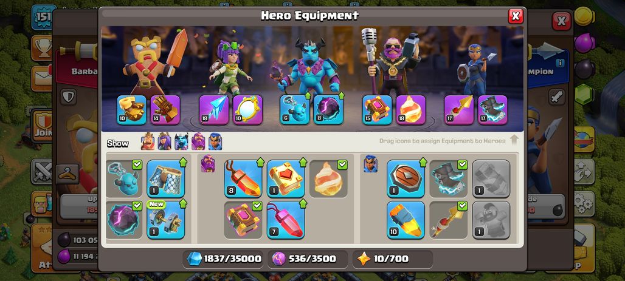Select the equipped Fireball equipment item
The width and height of the screenshot is (625, 281).
(328, 178)
